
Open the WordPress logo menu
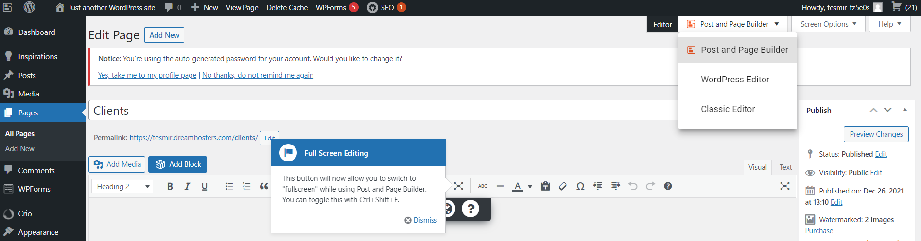29,7
